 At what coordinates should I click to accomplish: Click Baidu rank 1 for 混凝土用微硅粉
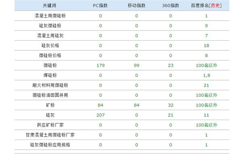tap(206, 16)
